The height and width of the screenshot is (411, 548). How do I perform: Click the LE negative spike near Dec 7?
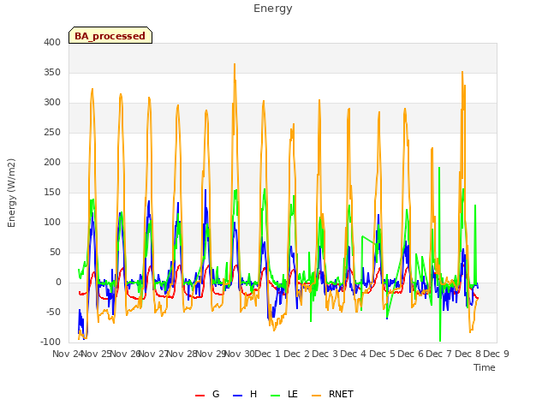click(440, 341)
